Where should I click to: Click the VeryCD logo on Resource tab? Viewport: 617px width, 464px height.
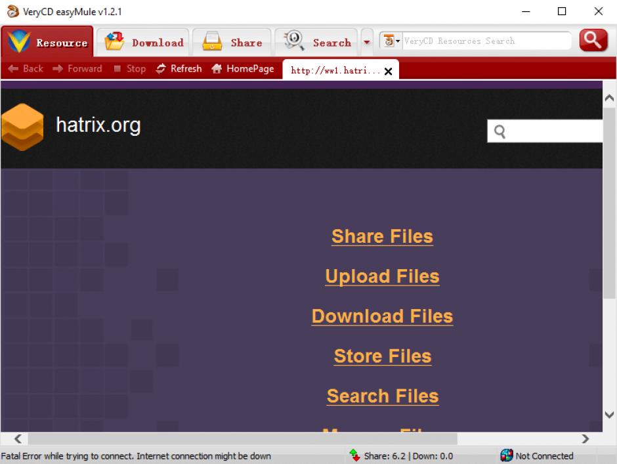tap(19, 41)
